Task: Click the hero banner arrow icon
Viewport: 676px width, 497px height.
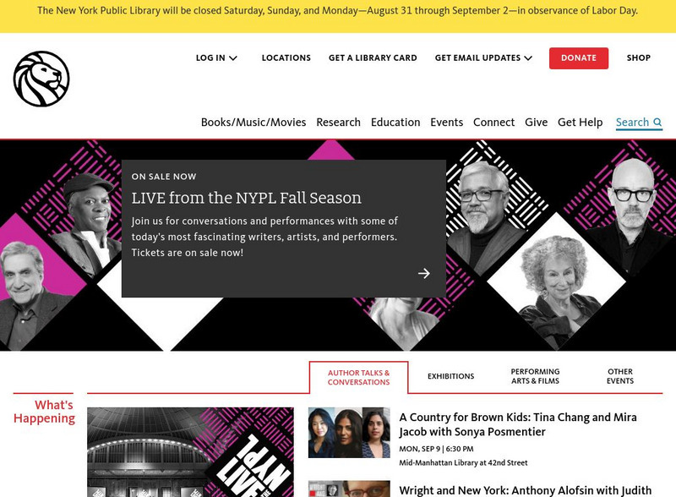Action: point(424,273)
